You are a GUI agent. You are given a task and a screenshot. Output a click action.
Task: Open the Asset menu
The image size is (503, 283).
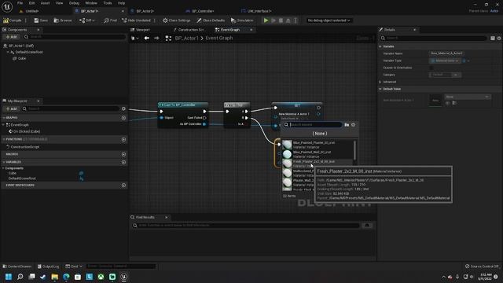click(45, 3)
